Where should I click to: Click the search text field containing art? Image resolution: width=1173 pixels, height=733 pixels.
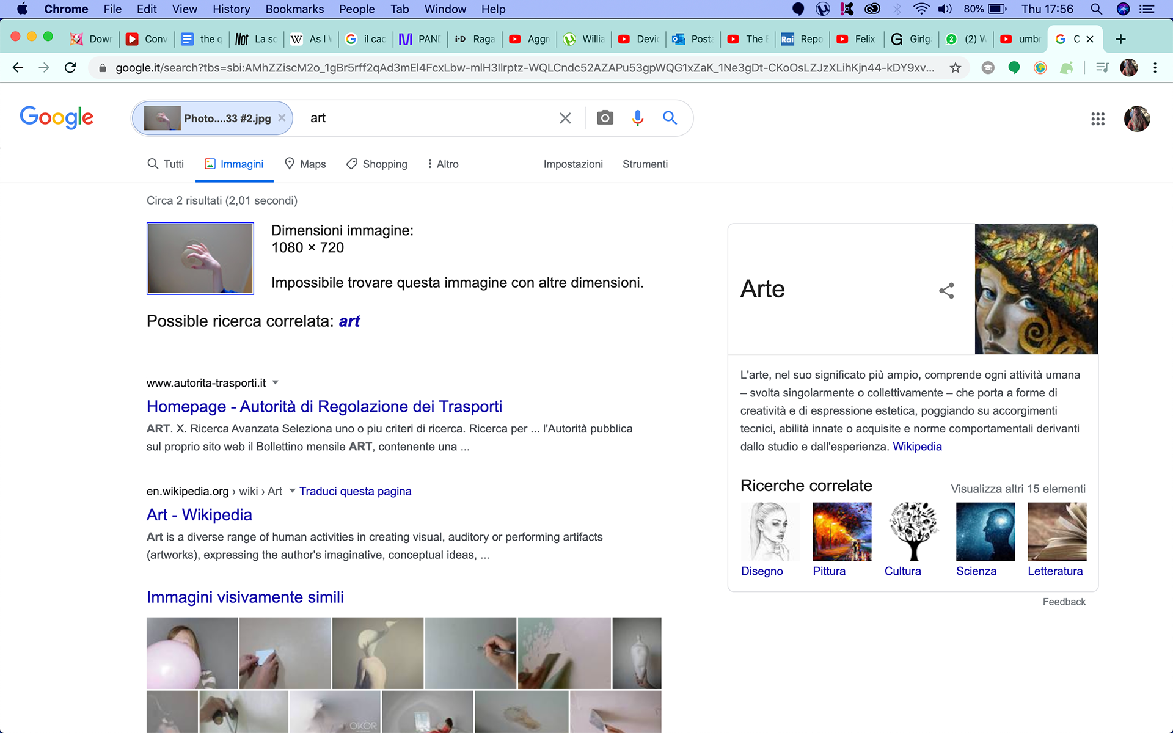point(428,118)
